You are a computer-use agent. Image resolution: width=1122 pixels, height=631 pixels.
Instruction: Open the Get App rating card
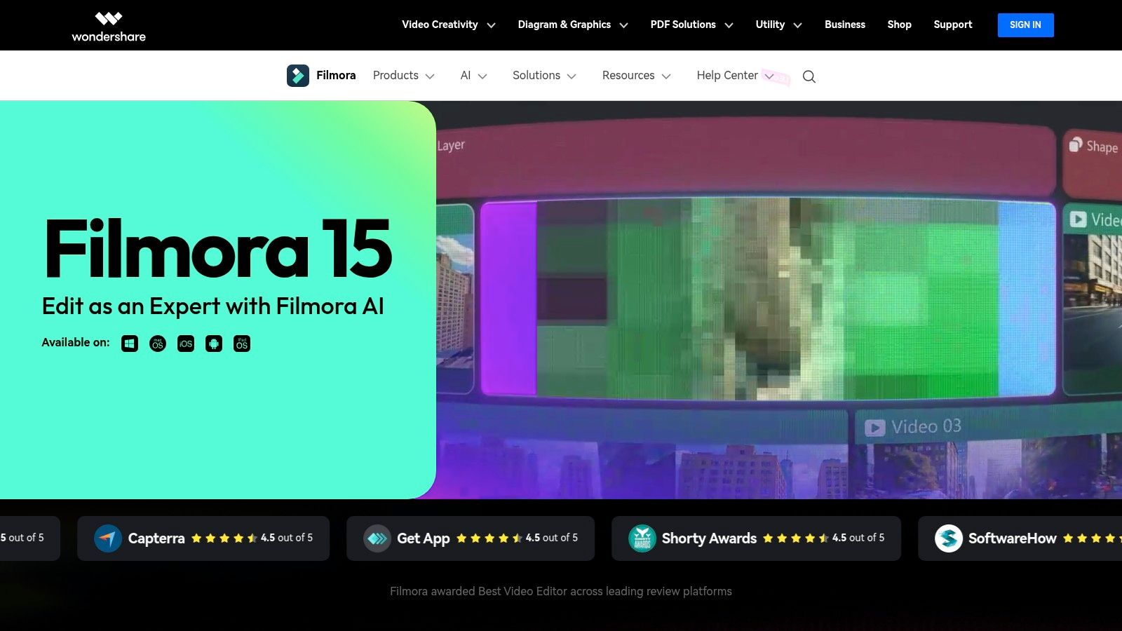tap(471, 538)
